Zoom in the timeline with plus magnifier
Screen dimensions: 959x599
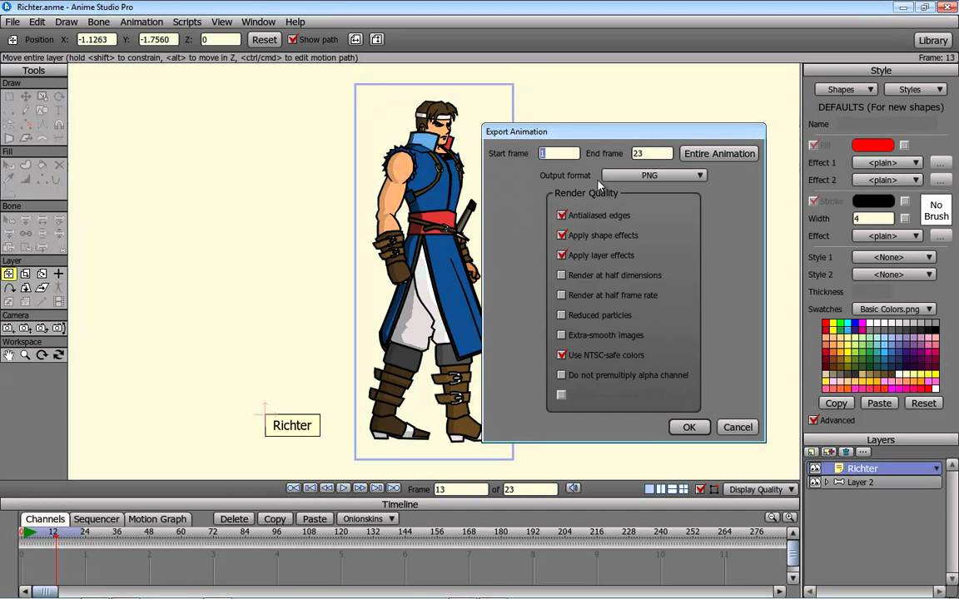789,517
